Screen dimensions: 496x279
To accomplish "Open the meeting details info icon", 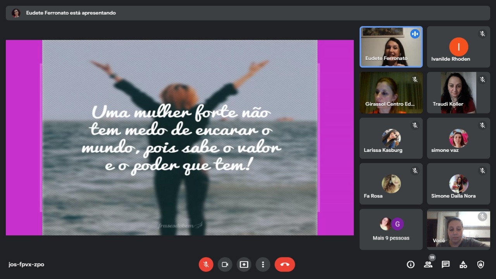I will (x=410, y=265).
